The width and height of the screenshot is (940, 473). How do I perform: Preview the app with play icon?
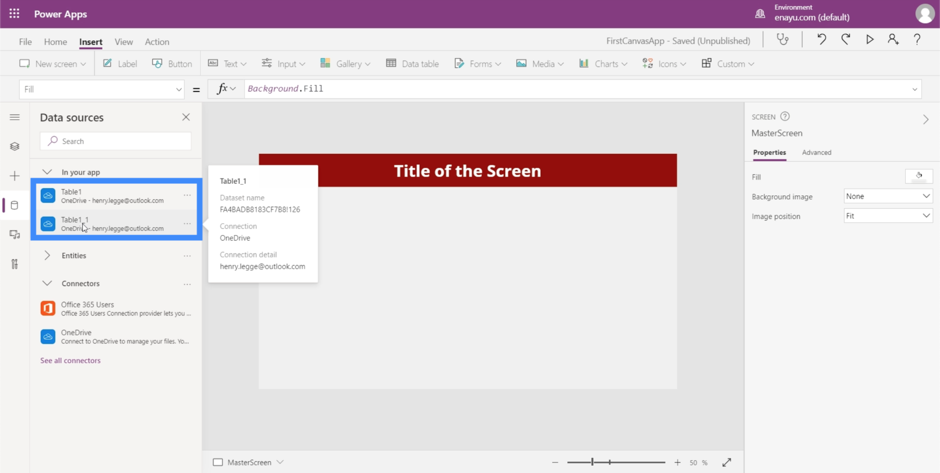click(x=869, y=39)
